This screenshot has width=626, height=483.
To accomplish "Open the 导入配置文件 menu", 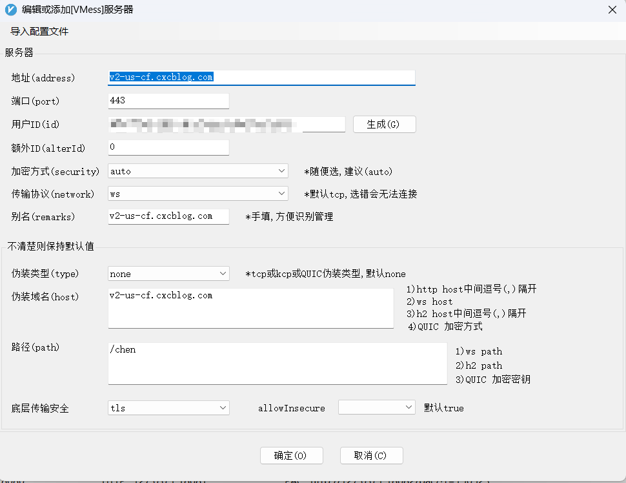I will coord(39,32).
